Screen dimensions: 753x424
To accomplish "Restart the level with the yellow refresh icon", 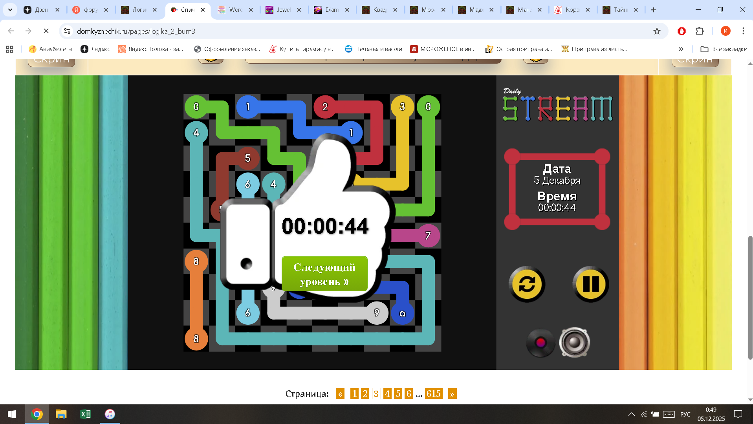I will tap(526, 284).
